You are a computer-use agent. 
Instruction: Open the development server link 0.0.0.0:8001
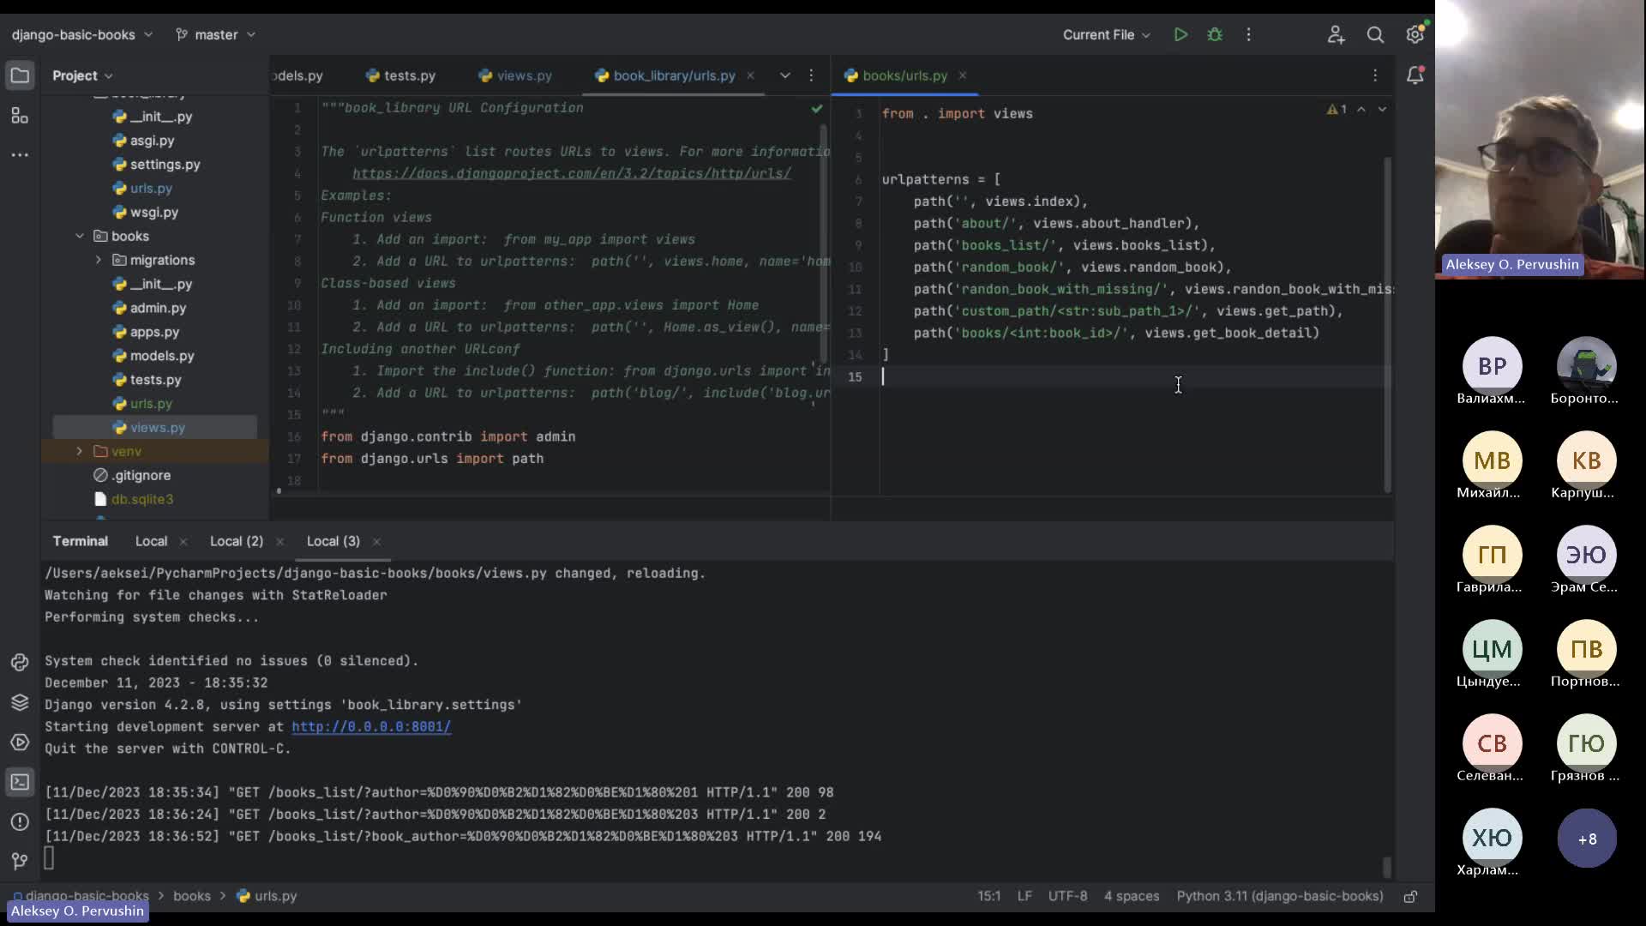tap(371, 726)
